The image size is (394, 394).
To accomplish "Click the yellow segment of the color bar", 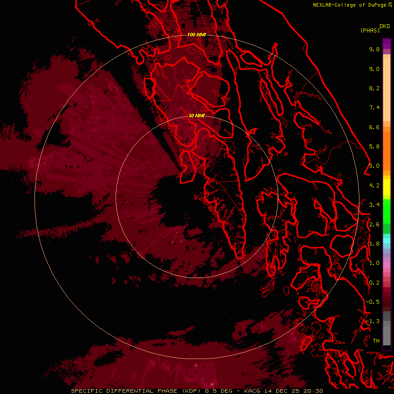I will (387, 187).
